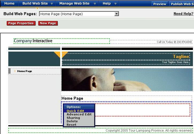Click the navigation menu drag handle
The width and height of the screenshot is (194, 134).
point(10,71)
